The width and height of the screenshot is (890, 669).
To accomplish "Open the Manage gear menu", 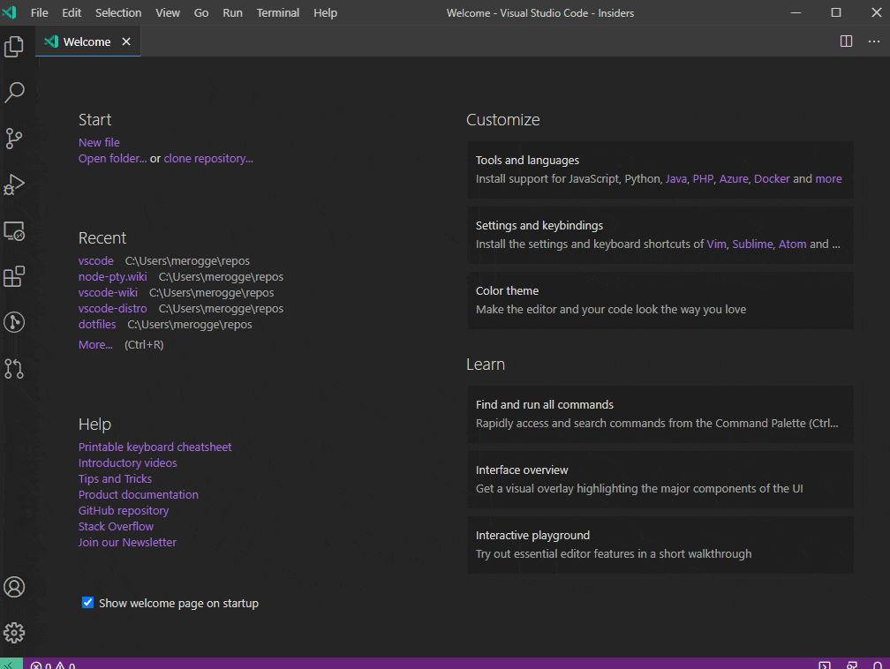I will (14, 632).
